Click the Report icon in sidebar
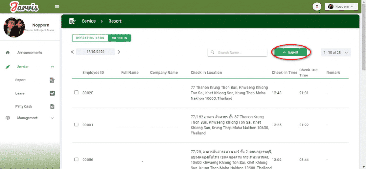Image resolution: width=366 pixels, height=169 pixels. click(52, 80)
